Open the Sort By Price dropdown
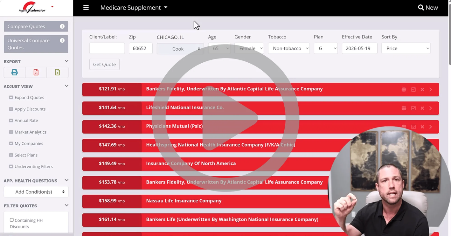The height and width of the screenshot is (236, 451). (406, 48)
